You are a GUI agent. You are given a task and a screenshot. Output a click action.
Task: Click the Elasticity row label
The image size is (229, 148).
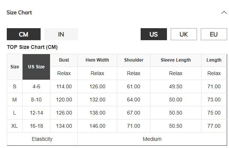coord(42,139)
